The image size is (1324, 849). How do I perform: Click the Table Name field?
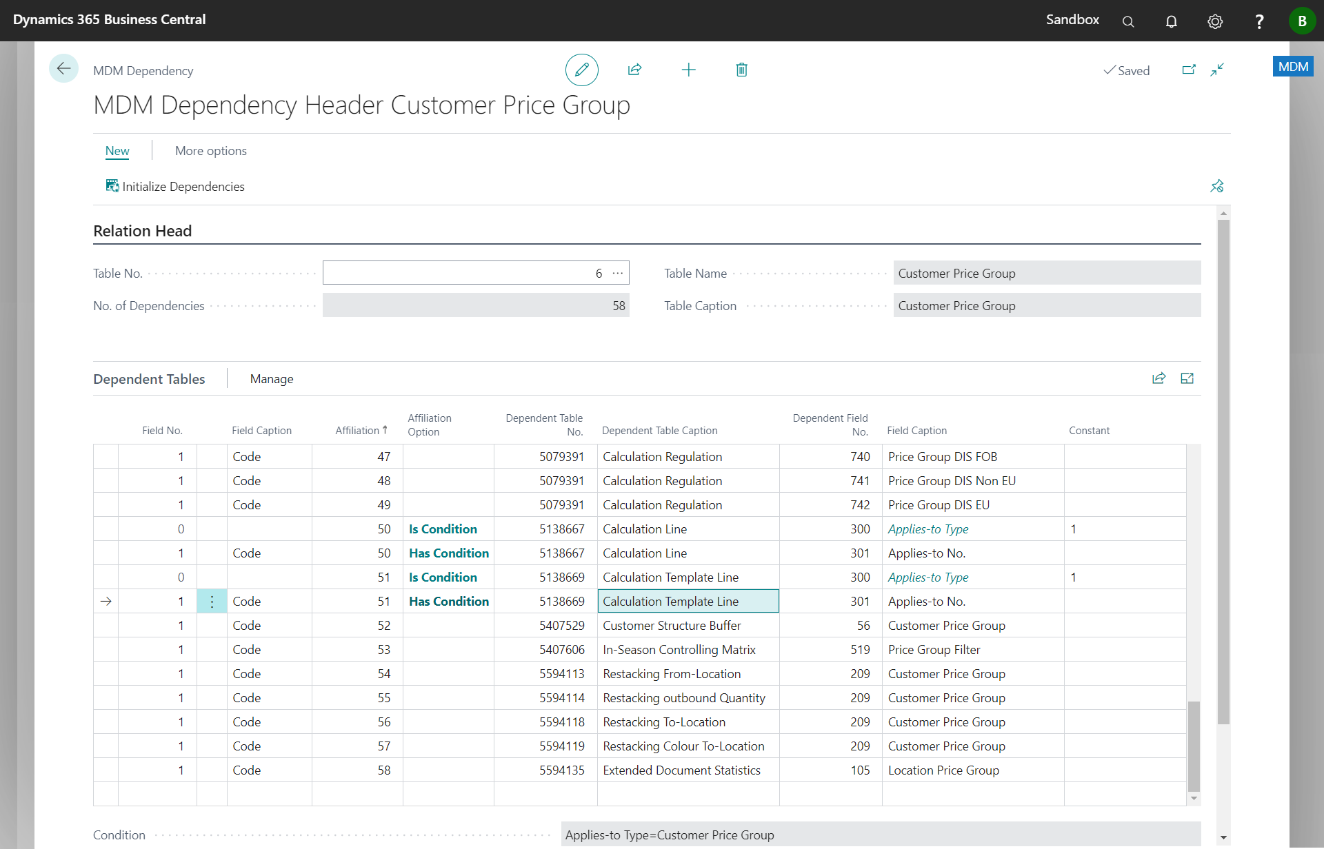point(1047,273)
